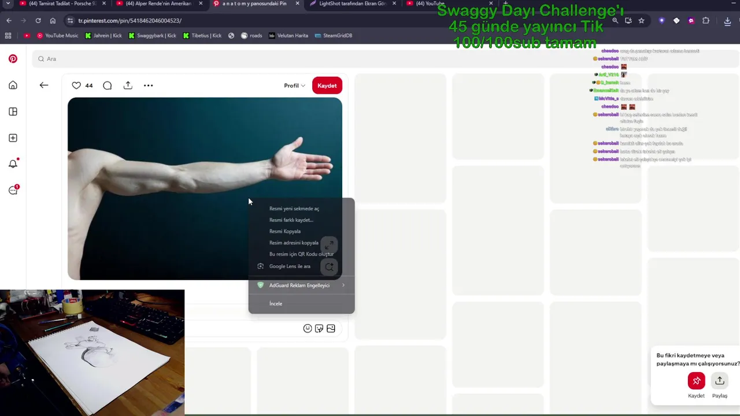
Task: Open the boards icon in Pinterest sidebar
Action: pos(13,112)
